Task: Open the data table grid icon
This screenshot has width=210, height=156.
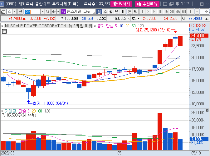Action: click(4, 31)
